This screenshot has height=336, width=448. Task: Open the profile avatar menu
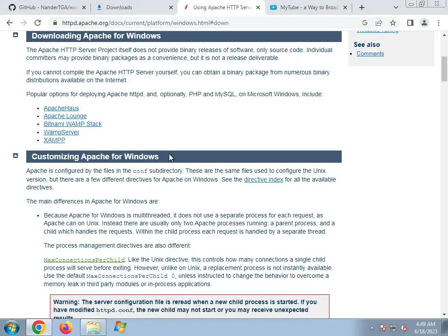pos(424,23)
